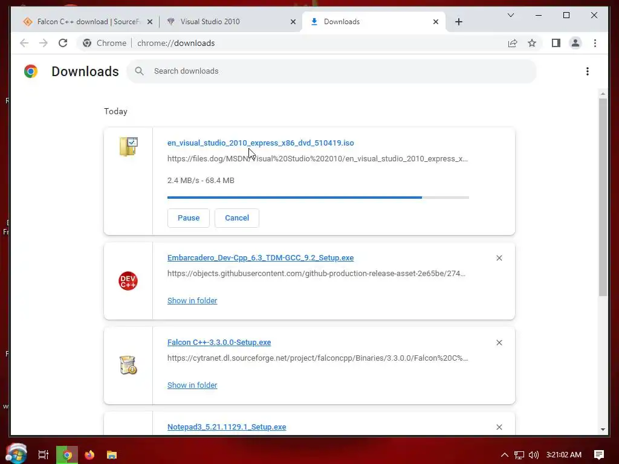Remove Notepad3 download from list
The image size is (619, 464).
pyautogui.click(x=499, y=427)
